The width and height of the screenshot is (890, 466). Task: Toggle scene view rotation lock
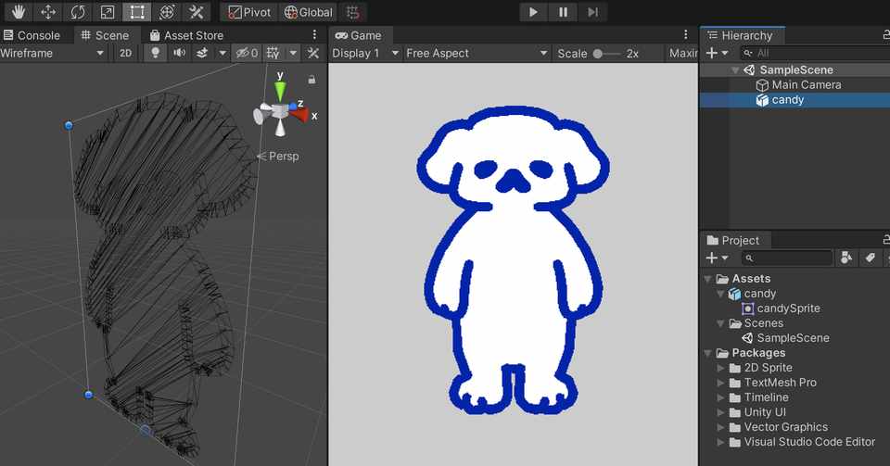(311, 80)
